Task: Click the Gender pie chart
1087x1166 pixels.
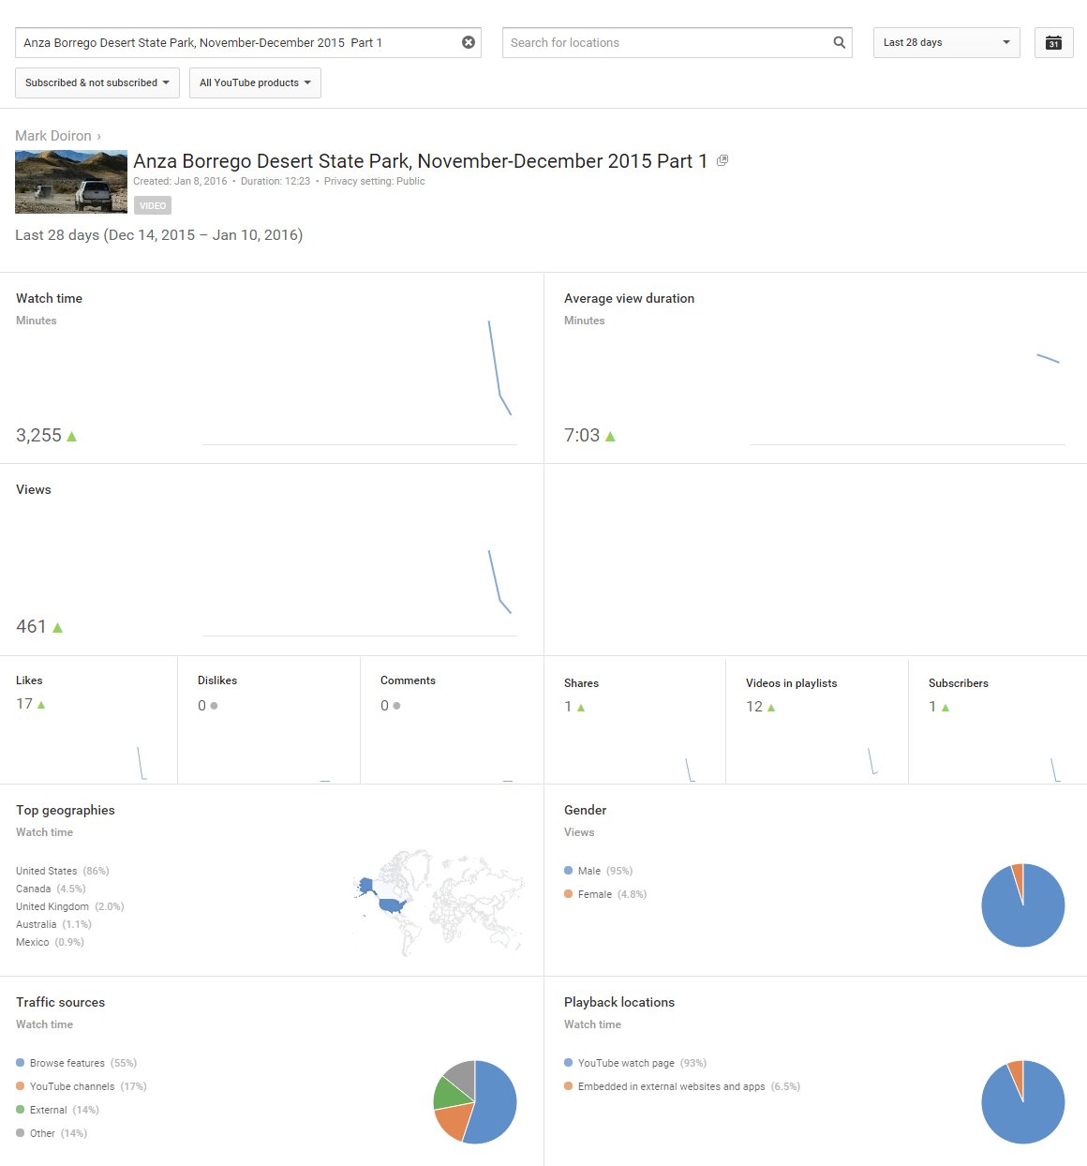Action: click(x=1022, y=904)
